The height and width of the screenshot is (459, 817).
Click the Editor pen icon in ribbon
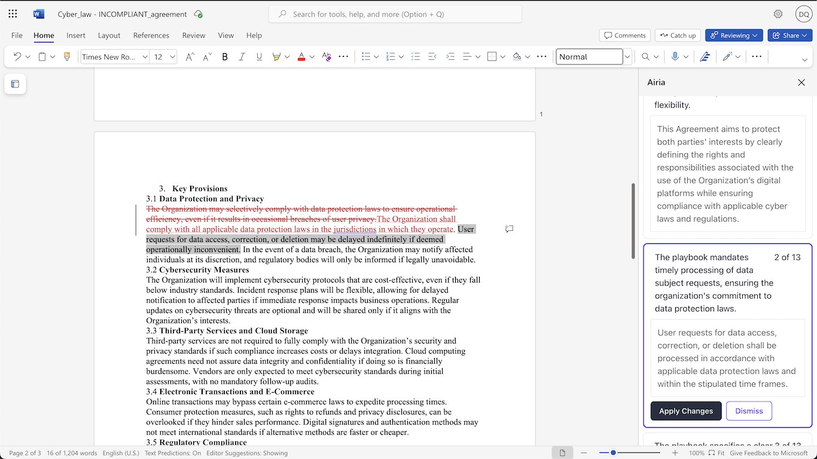click(705, 57)
